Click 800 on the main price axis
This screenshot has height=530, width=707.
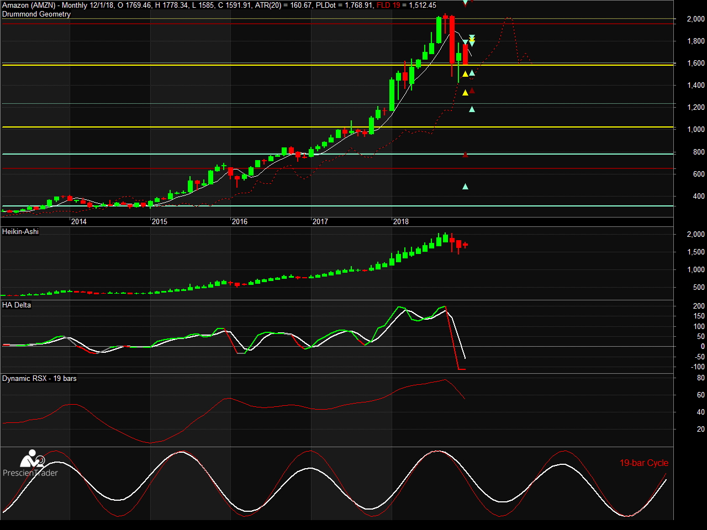(x=699, y=152)
